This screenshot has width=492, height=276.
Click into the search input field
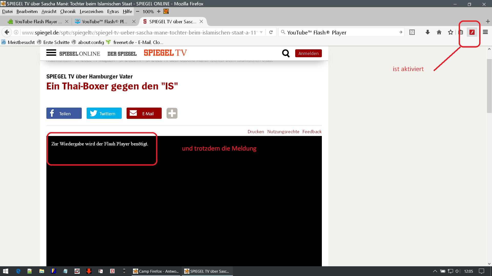click(341, 32)
